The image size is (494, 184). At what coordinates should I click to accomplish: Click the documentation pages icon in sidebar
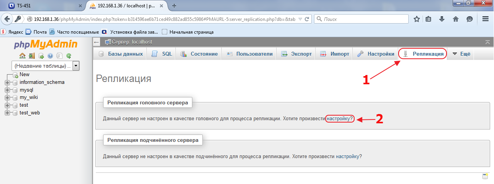59,56
